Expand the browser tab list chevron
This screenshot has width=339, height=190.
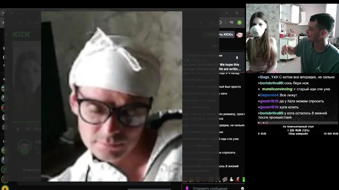click(3, 13)
